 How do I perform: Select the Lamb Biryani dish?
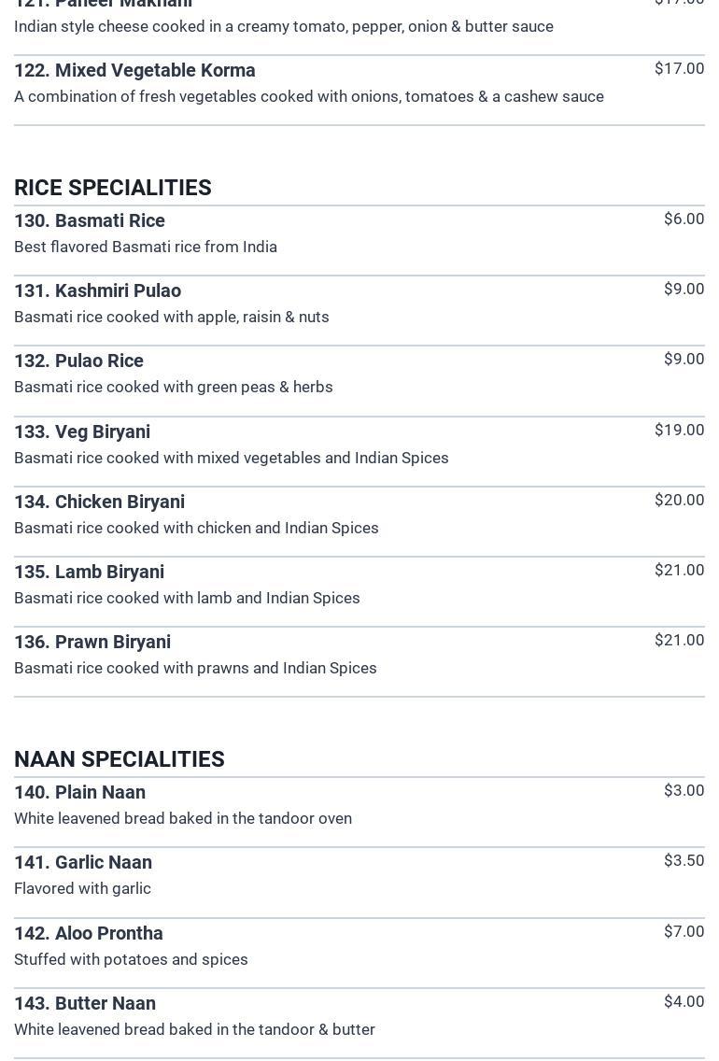click(89, 572)
